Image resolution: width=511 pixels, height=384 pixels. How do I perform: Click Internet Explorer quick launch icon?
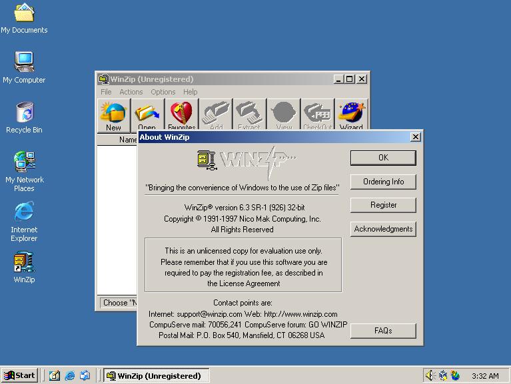pos(70,376)
